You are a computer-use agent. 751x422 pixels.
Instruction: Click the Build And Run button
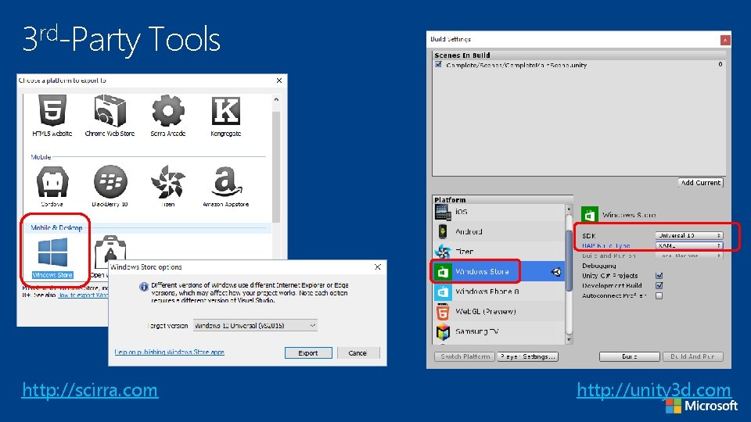tap(692, 356)
